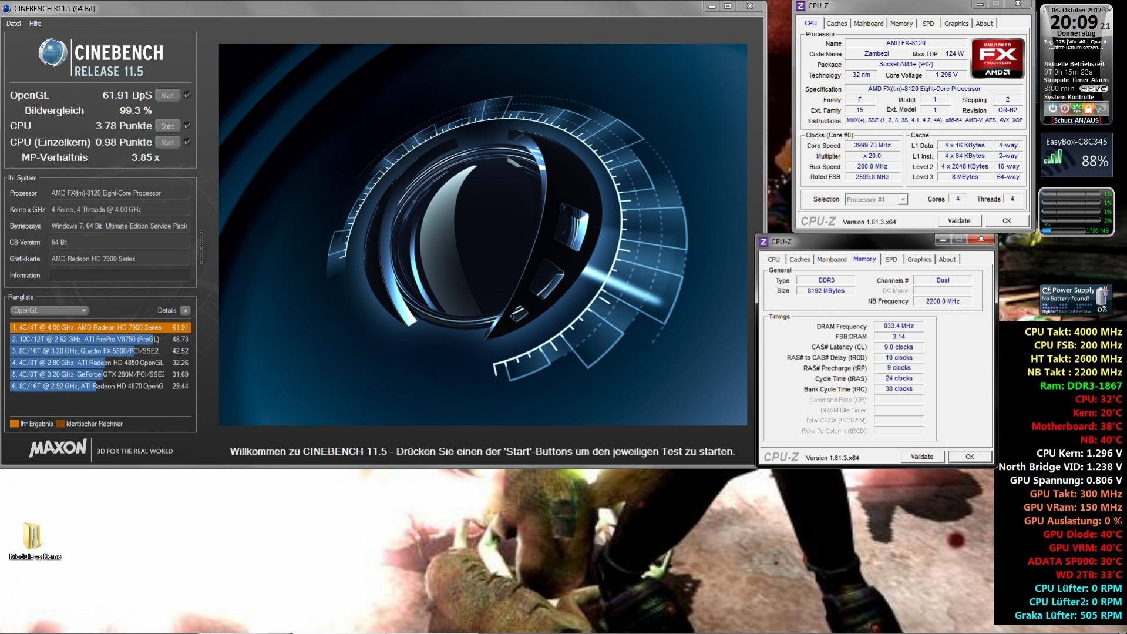
Task: Click the Cinebench title bar app icon
Action: click(x=6, y=8)
